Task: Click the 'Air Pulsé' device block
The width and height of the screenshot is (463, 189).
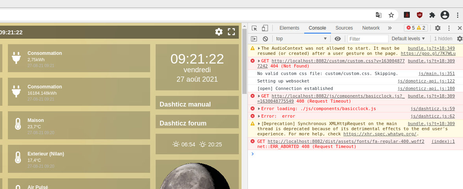Action: pos(79,184)
